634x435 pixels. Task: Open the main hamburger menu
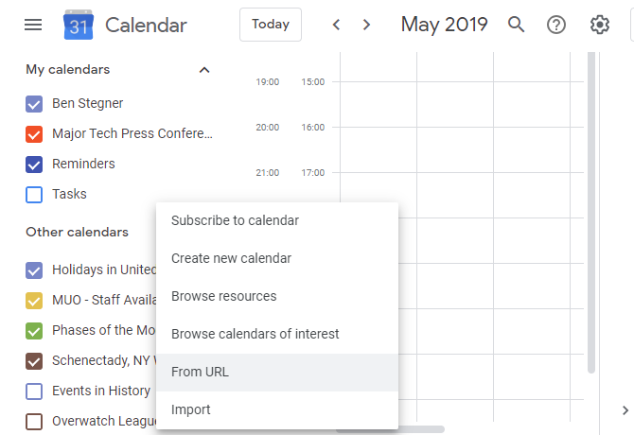tap(33, 25)
